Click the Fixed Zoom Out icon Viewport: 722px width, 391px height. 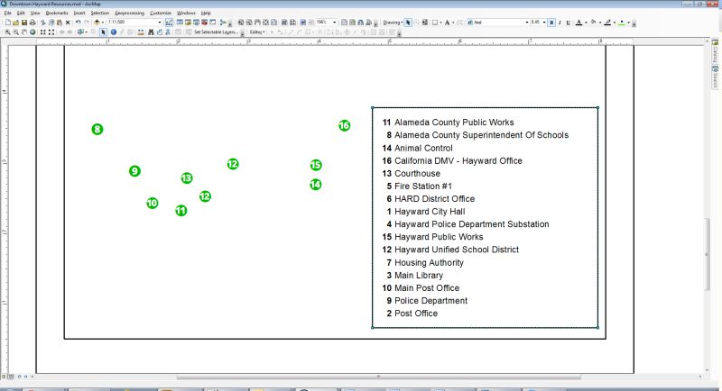pyautogui.click(x=51, y=32)
